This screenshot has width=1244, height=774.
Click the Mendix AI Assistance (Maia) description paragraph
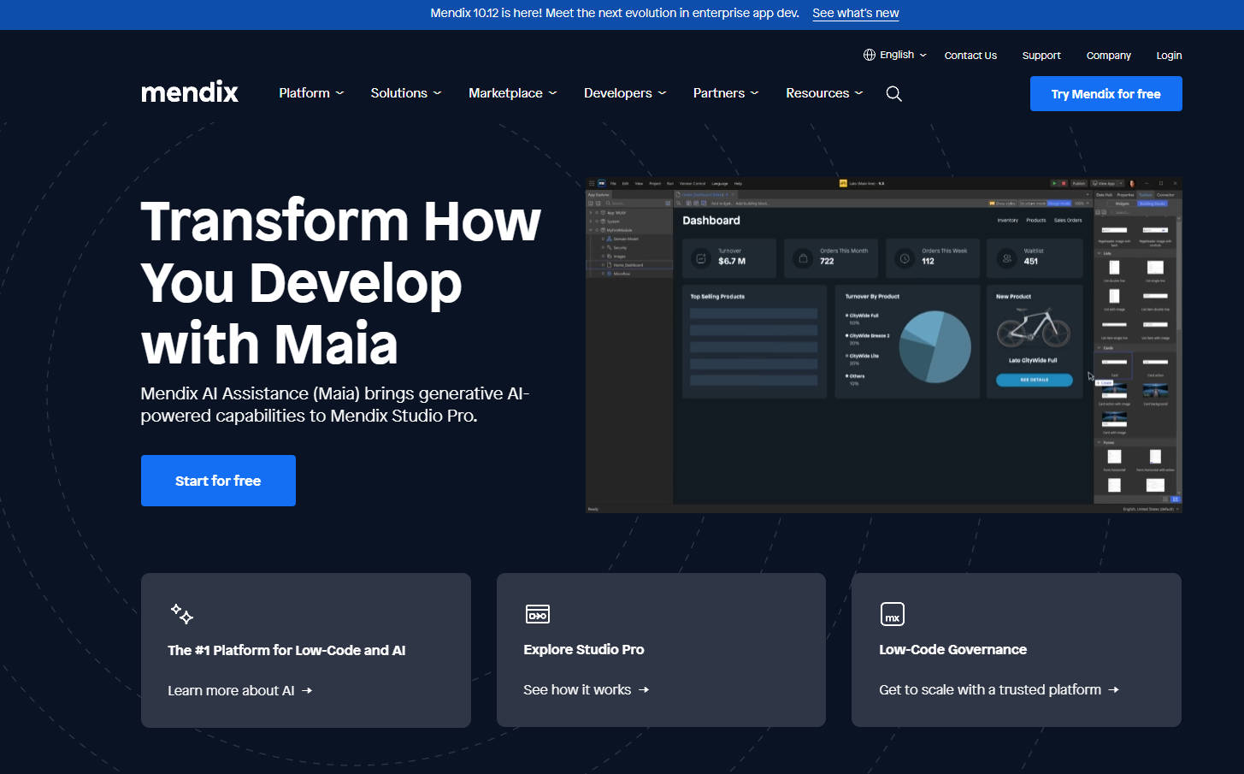pos(335,405)
